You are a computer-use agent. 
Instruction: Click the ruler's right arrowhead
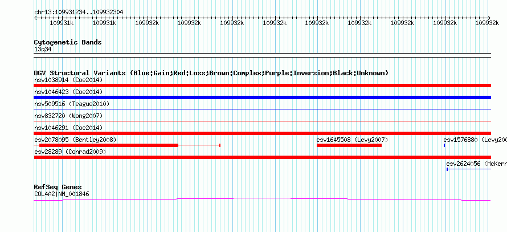489,18
